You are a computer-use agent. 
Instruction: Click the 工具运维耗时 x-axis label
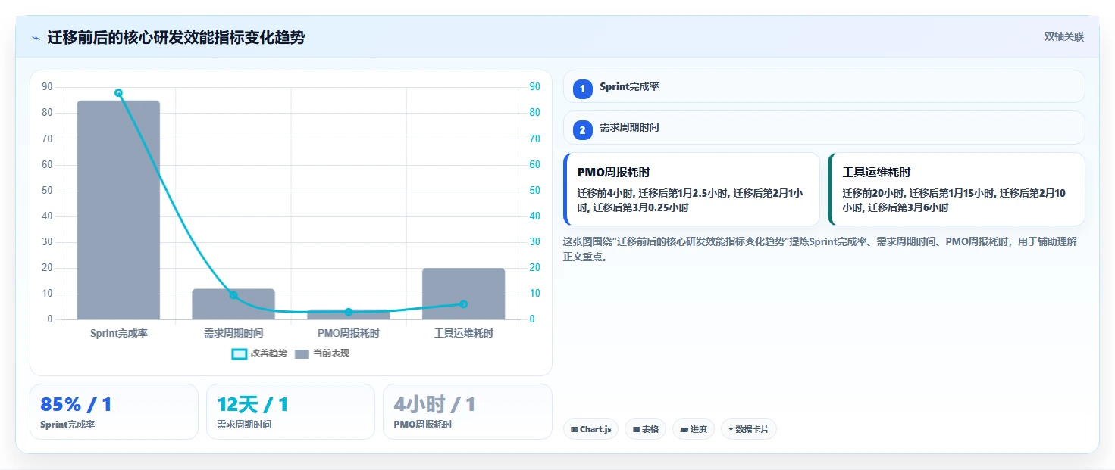pyautogui.click(x=464, y=333)
